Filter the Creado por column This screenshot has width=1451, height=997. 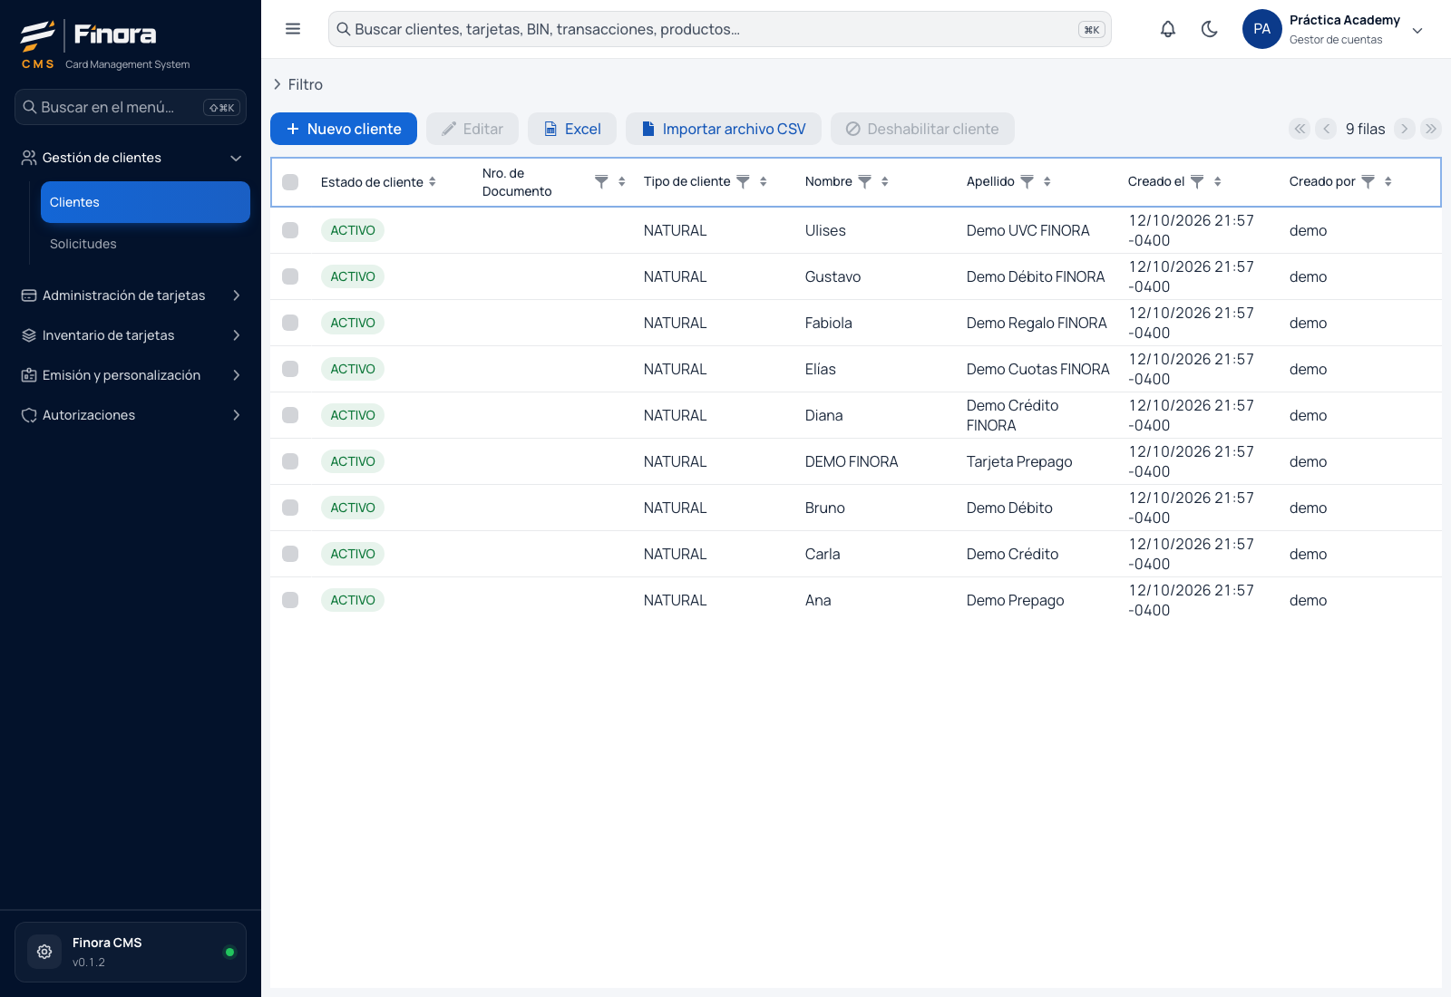click(x=1368, y=181)
